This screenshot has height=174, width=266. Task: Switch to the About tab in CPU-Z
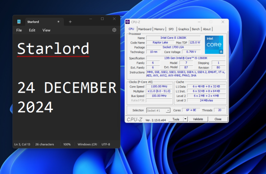pyautogui.click(x=207, y=29)
